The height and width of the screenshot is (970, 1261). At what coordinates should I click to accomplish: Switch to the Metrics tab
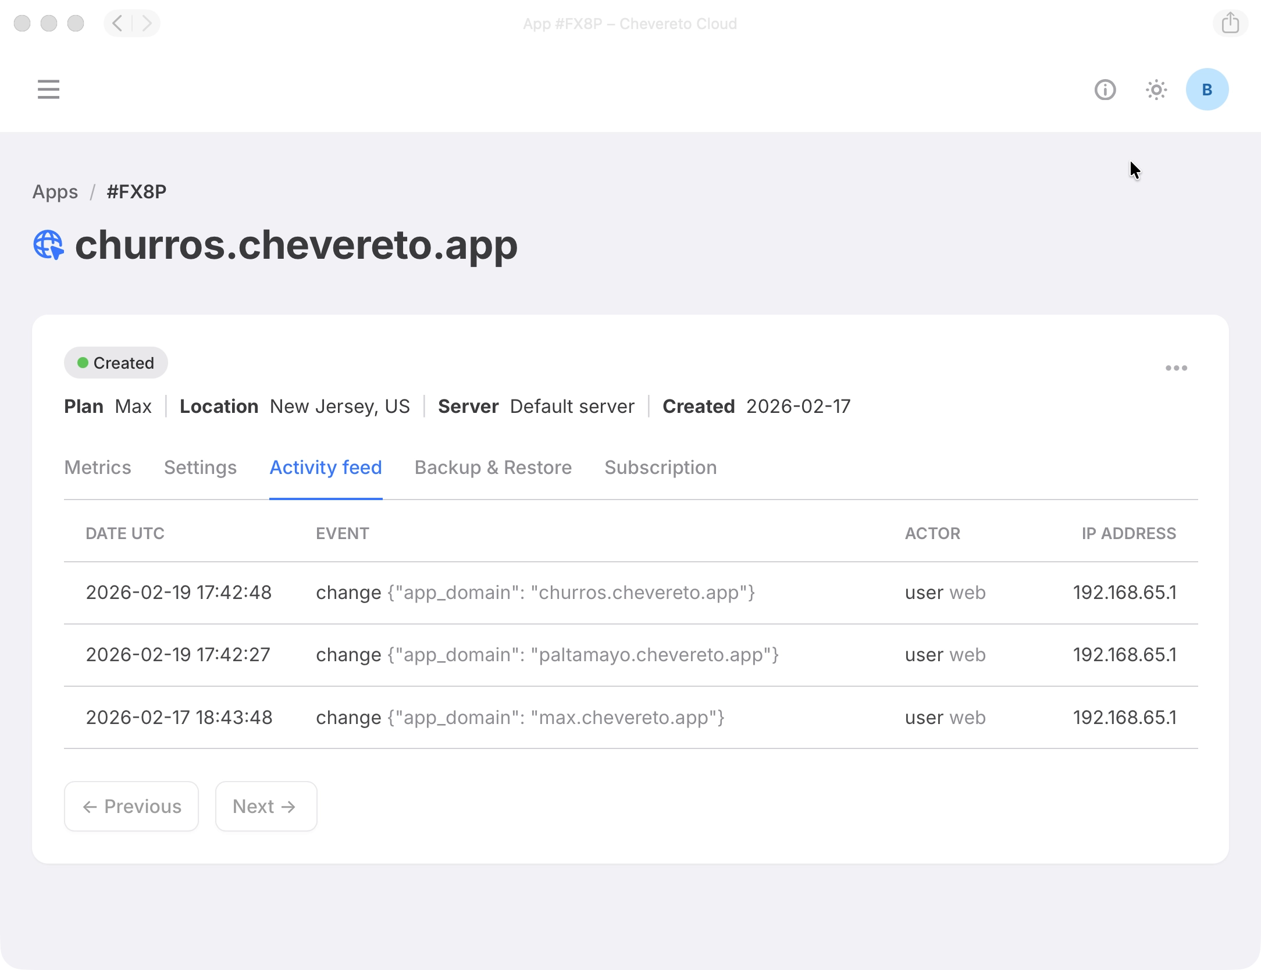[98, 468]
